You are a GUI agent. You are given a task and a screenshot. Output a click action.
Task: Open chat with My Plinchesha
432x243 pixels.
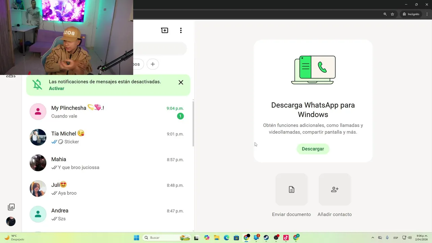click(x=107, y=112)
